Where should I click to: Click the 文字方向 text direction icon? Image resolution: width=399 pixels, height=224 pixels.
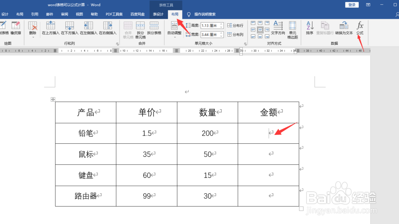278,28
